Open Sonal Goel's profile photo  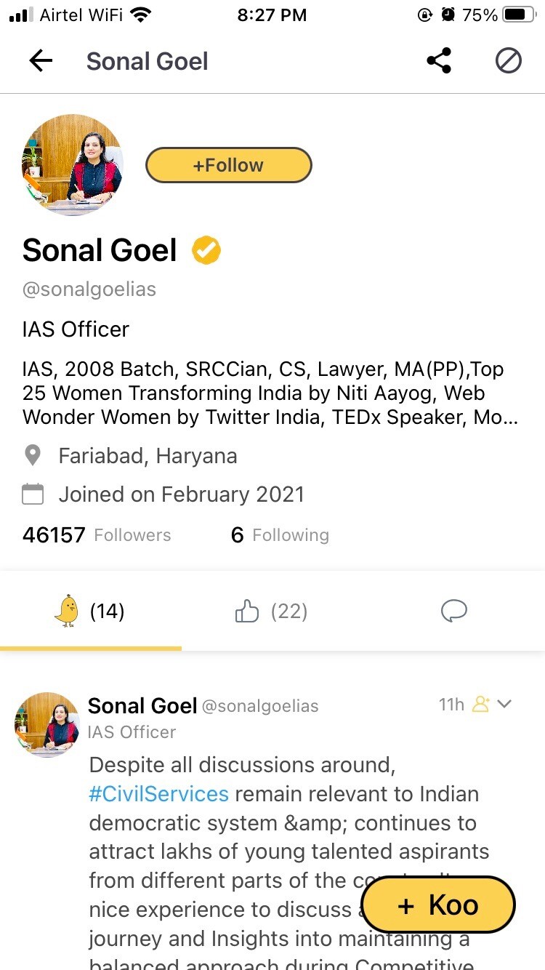click(x=73, y=164)
